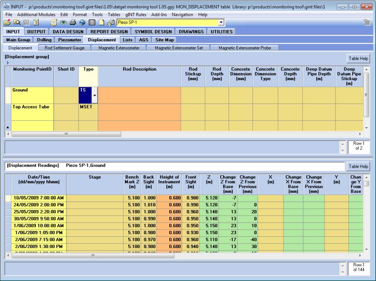Click the folder with magnifier icon
376x281 pixels.
[17, 23]
